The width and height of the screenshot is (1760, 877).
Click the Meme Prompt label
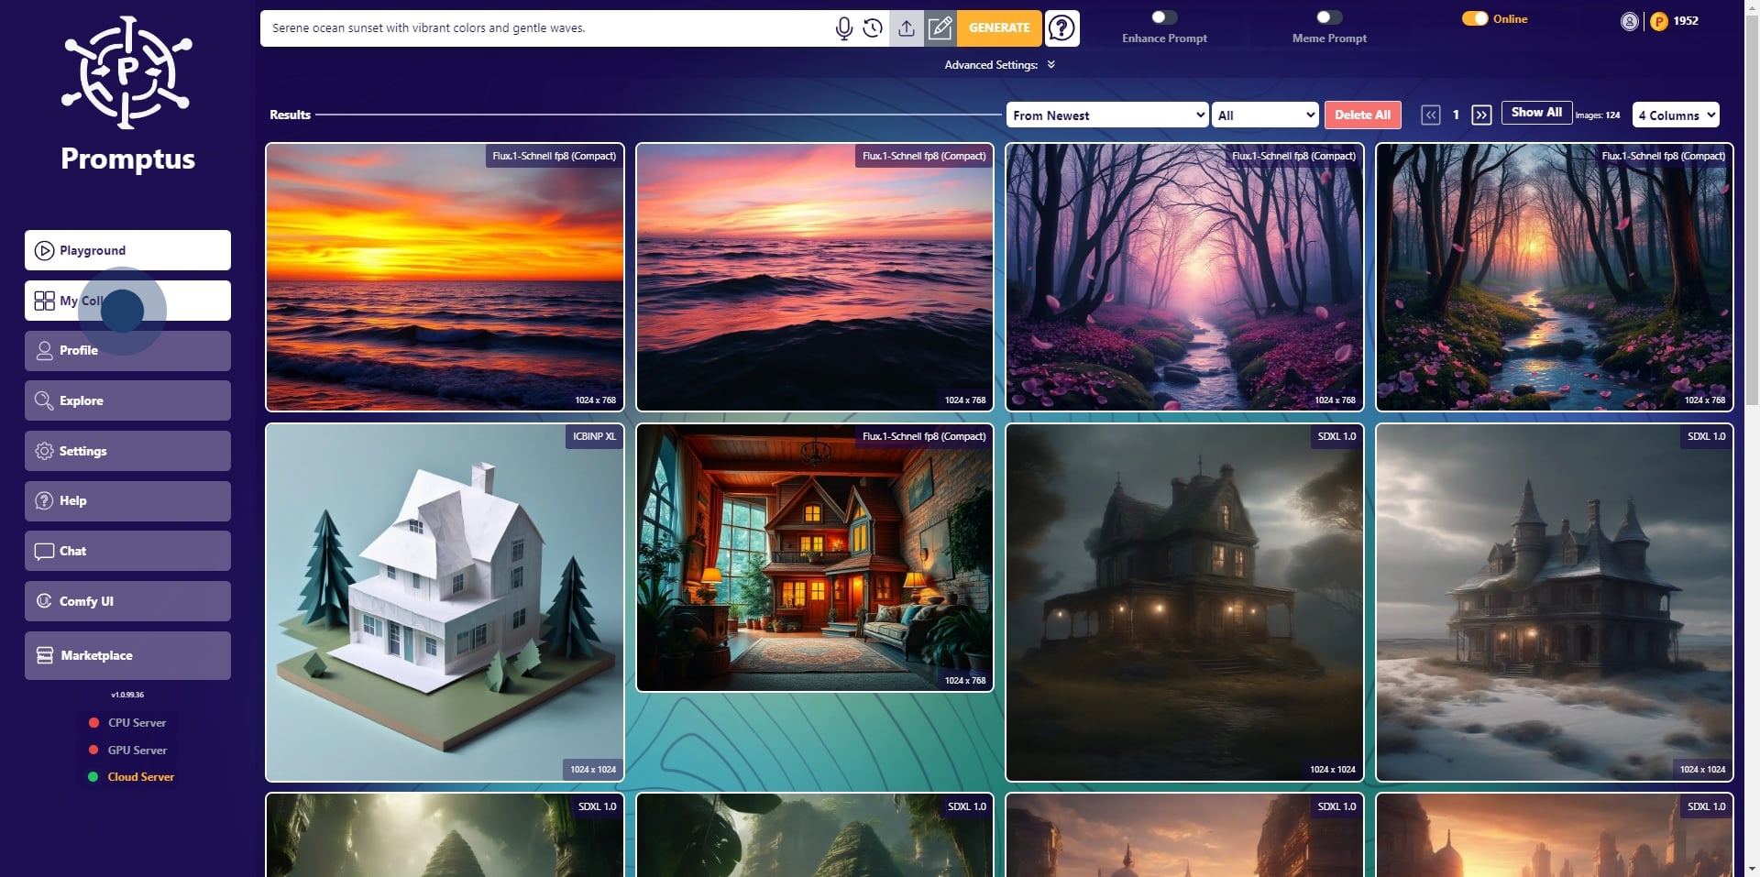(x=1329, y=38)
